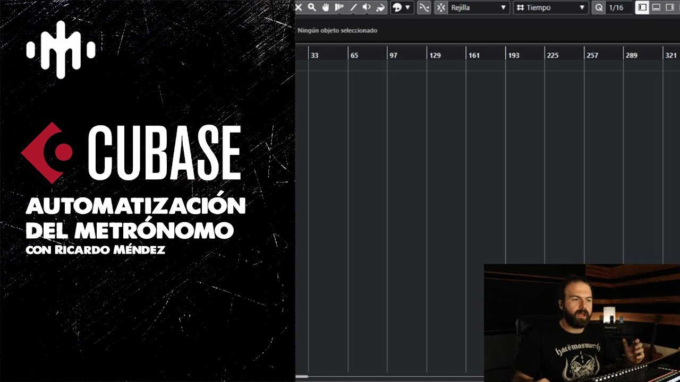Open the Tiempo grid type dropdown

coord(550,7)
